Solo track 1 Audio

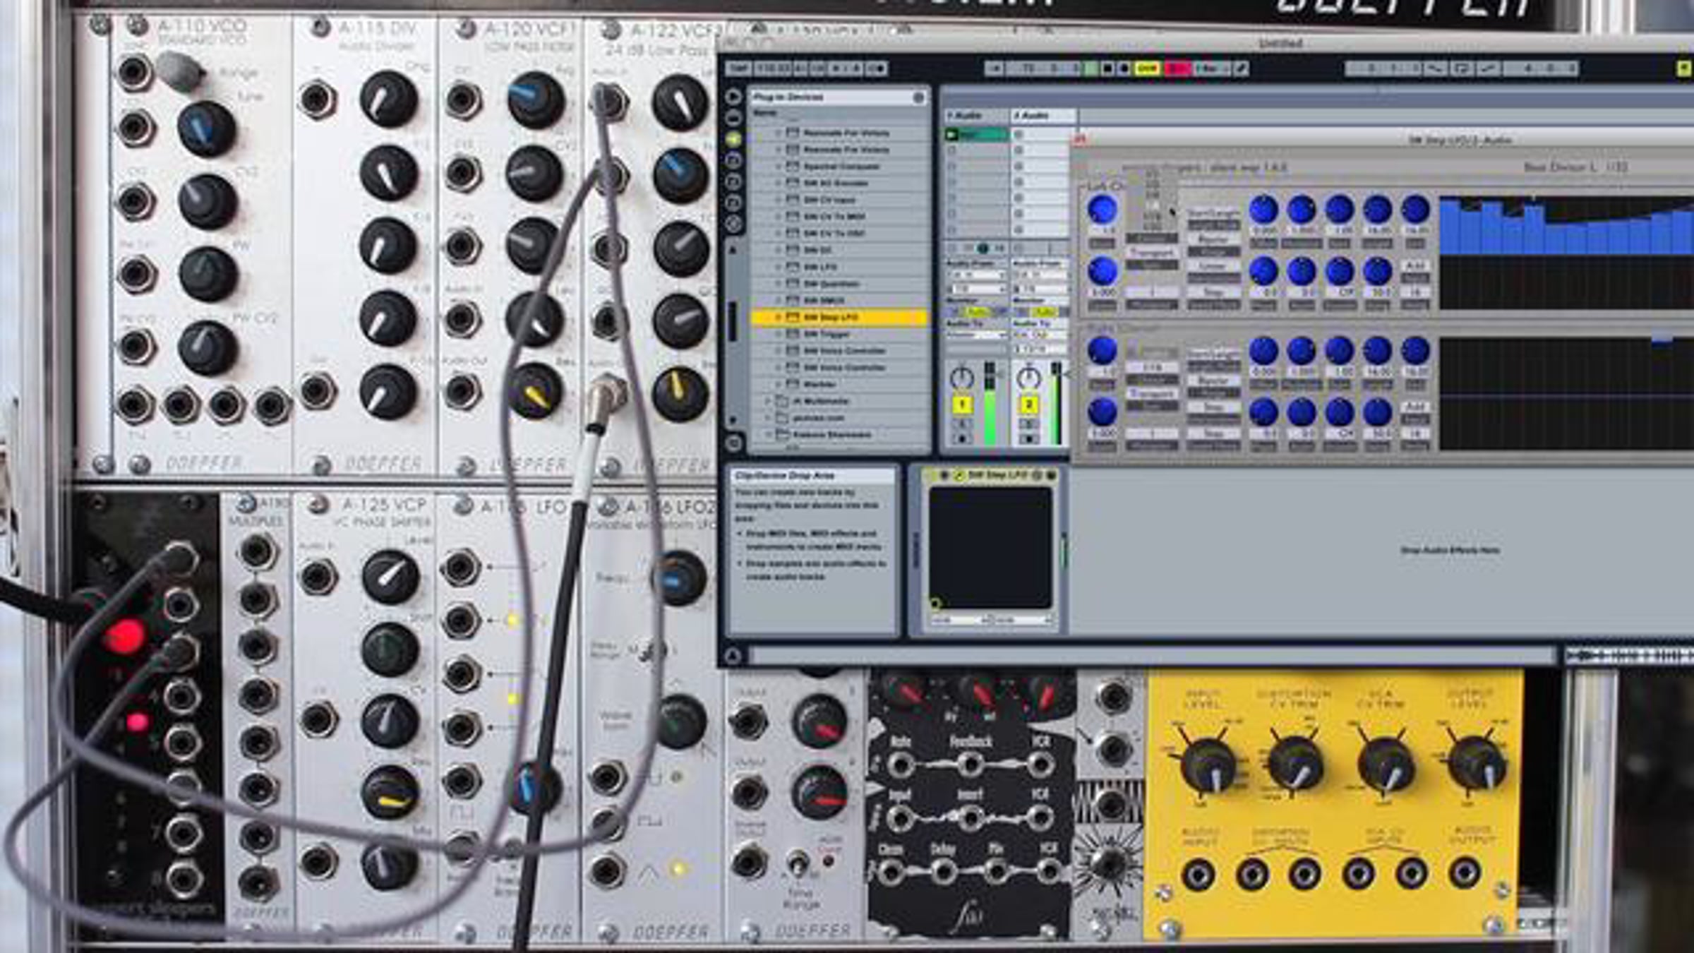click(962, 424)
